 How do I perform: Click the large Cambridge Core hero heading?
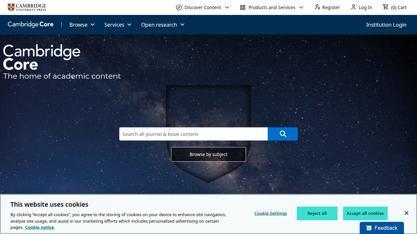(42, 58)
